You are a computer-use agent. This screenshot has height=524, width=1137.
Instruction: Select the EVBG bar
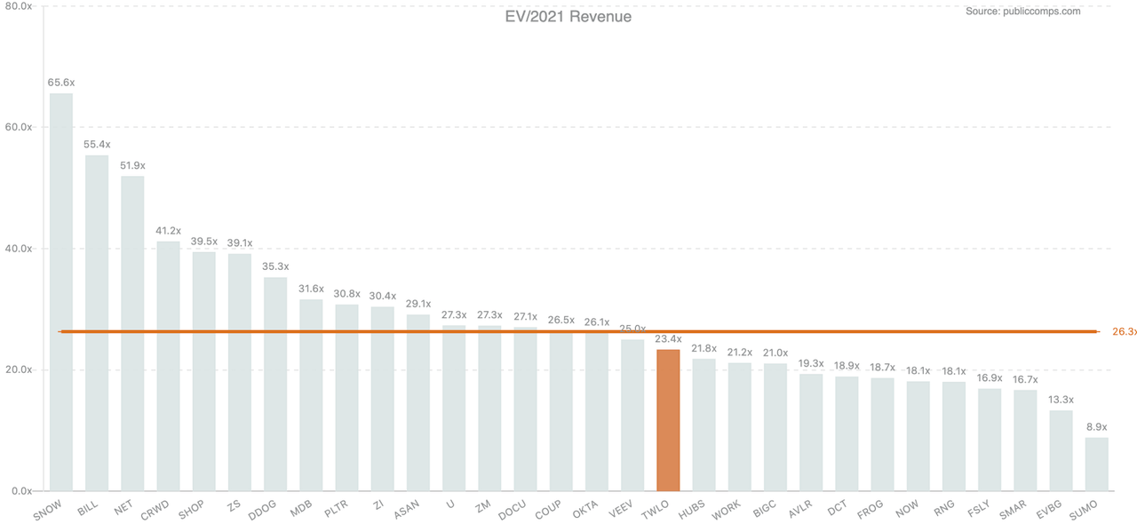(x=1061, y=450)
